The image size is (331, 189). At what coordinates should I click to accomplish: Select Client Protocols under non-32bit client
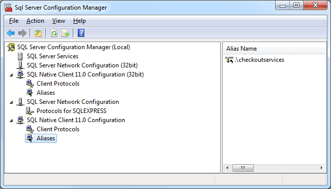tap(58, 129)
